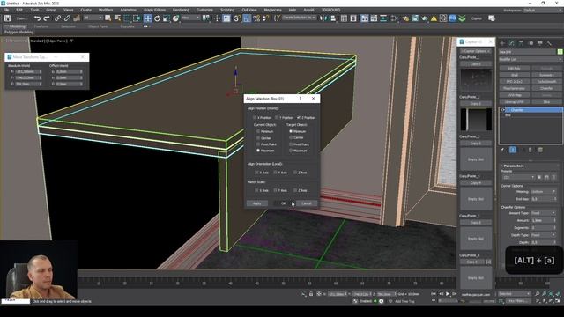
Task: Collapse the Parameters rollout
Action: tap(514, 166)
